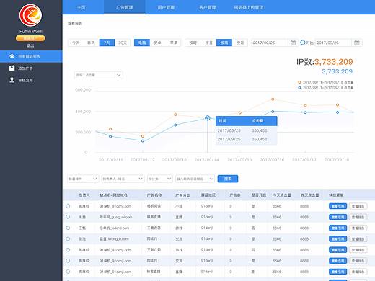Click the 对比 2017/09/25 date input field

(x=333, y=43)
